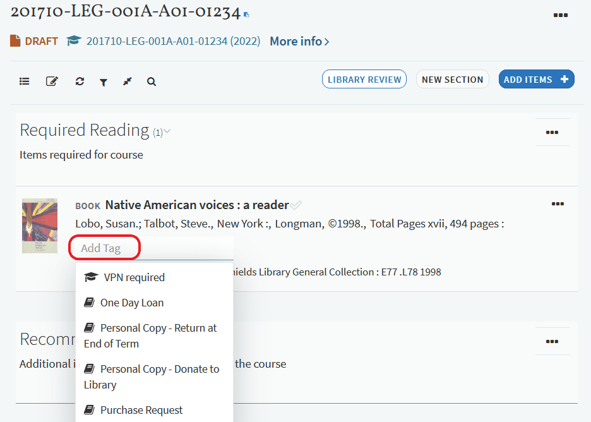Click the Add Items button
591x422 pixels.
pos(536,80)
